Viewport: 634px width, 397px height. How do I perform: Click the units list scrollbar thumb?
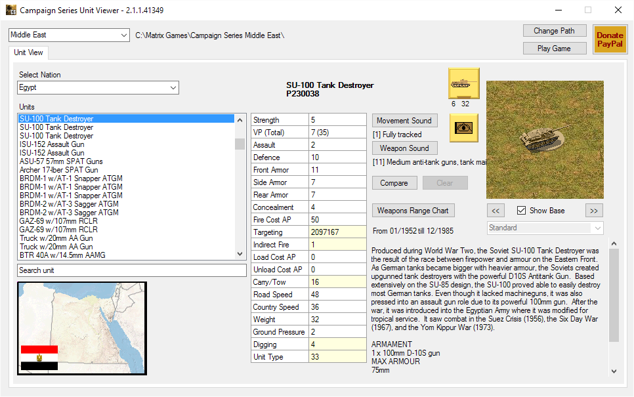tap(240, 144)
